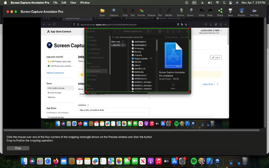Click the menu bar clock showing Mon Apr 7

(x=253, y=3)
